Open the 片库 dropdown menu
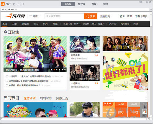The height and width of the screenshot is (124, 153). [x=34, y=16]
